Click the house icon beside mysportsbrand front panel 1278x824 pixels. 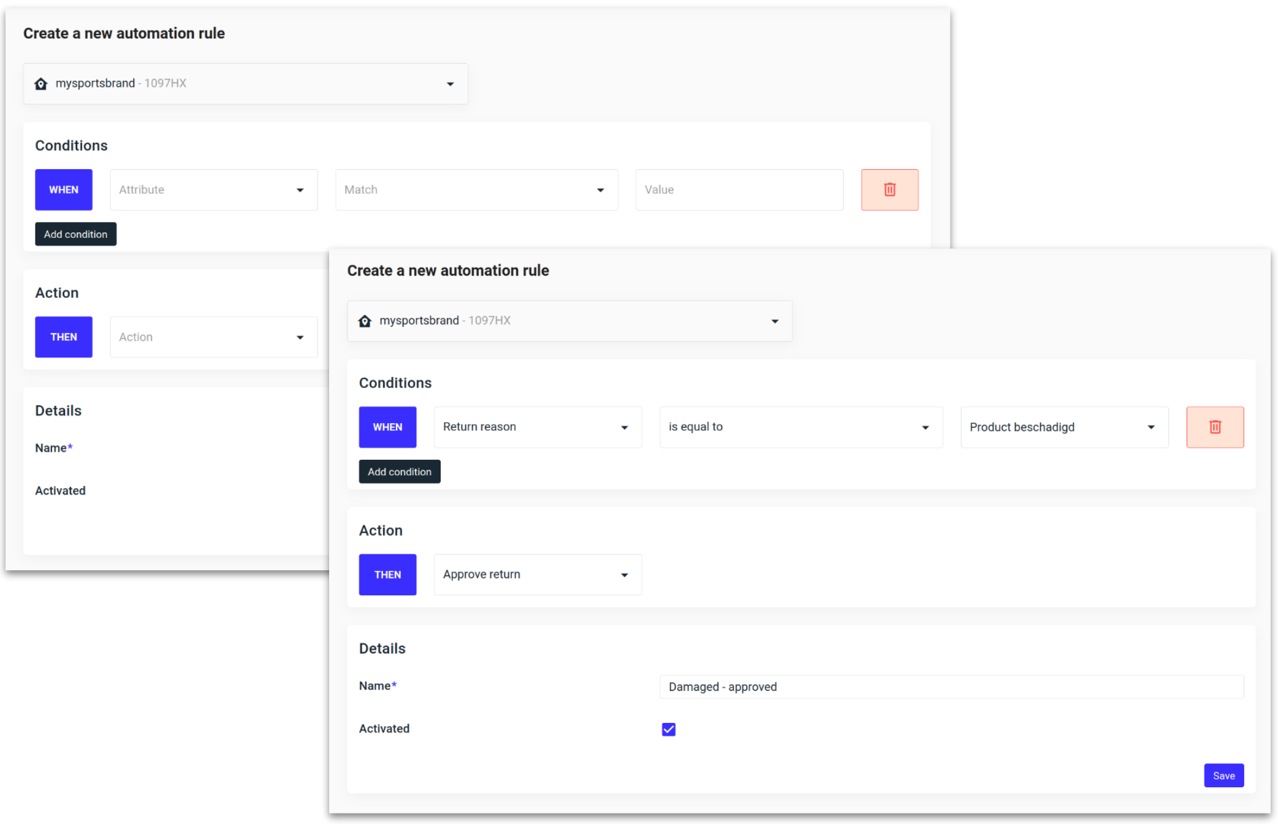tap(365, 321)
